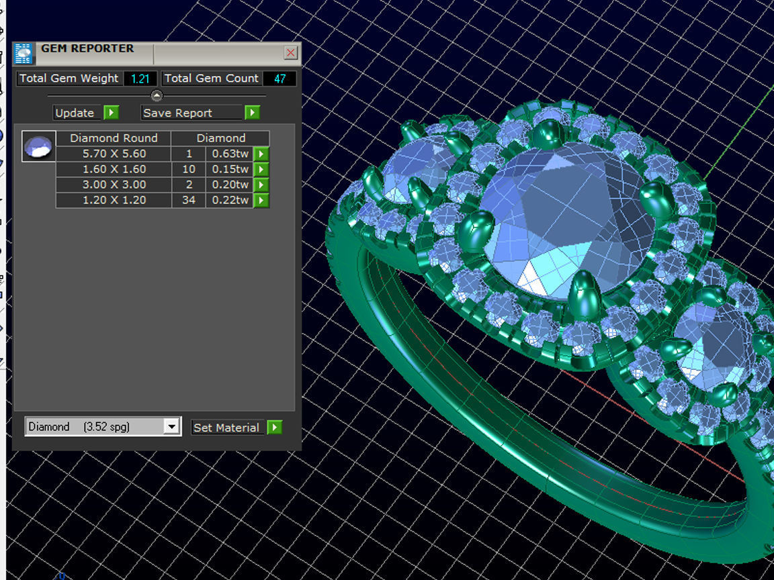
Task: Click the Total Gem Weight label
Action: click(69, 79)
